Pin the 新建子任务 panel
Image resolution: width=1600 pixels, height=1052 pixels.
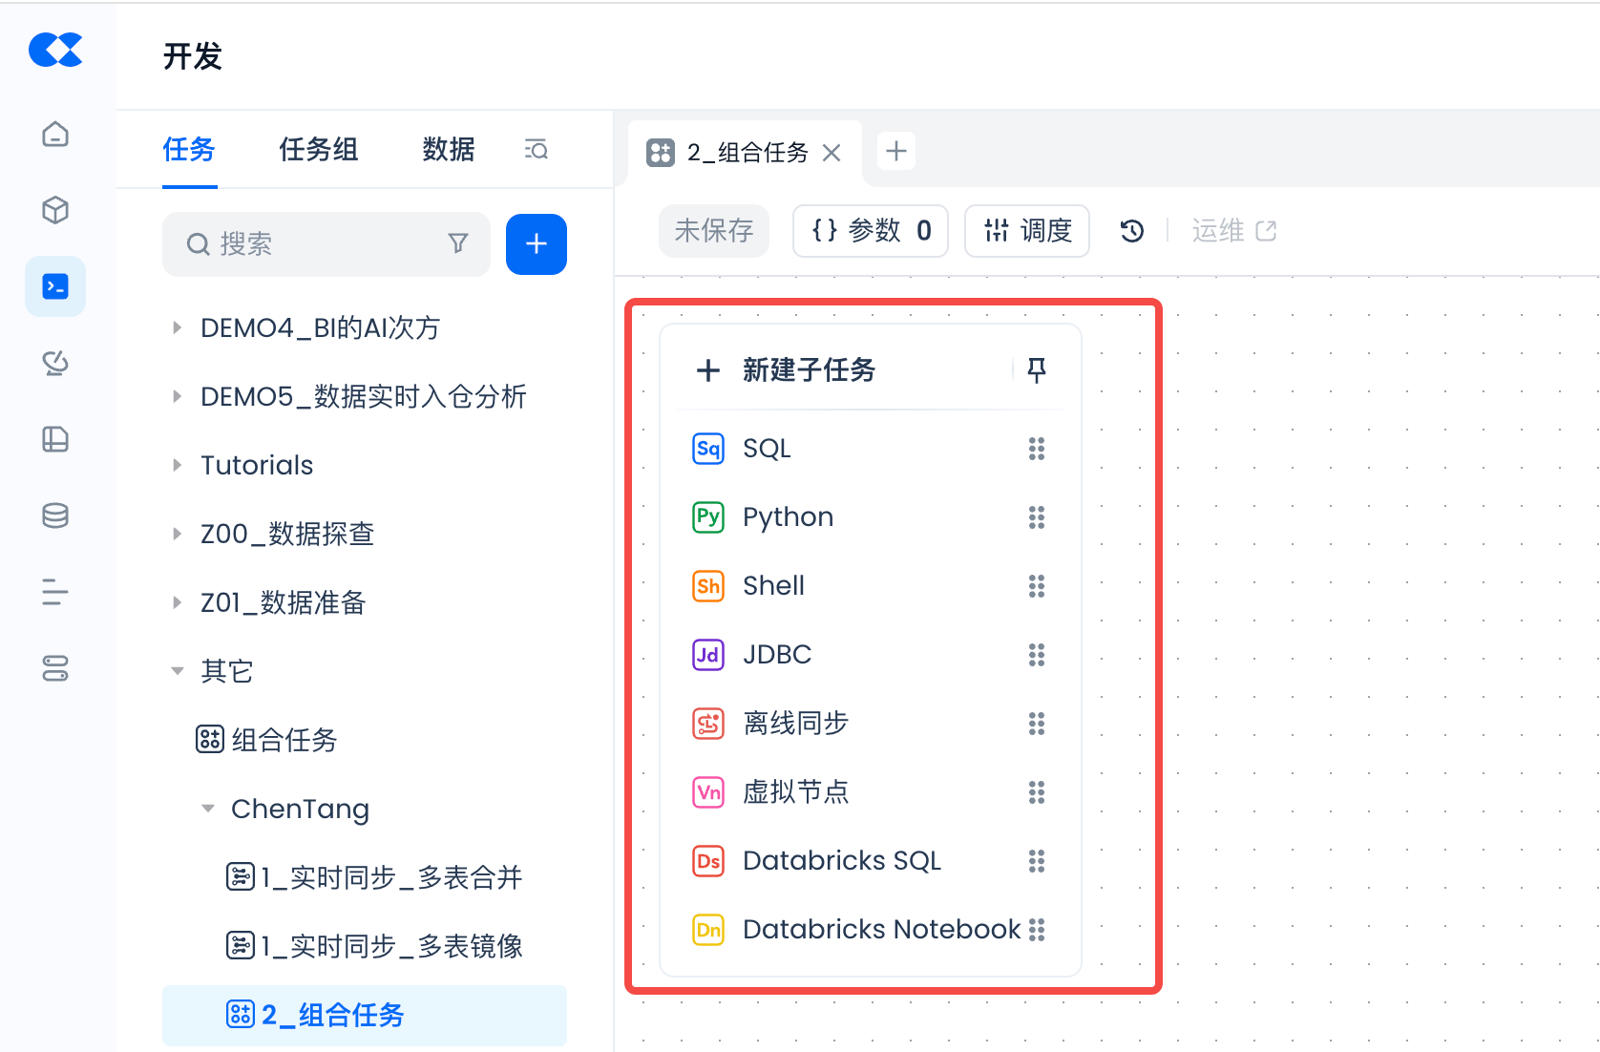[1037, 369]
